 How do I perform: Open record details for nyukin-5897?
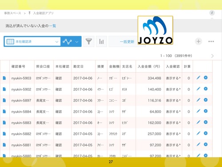point(4,100)
